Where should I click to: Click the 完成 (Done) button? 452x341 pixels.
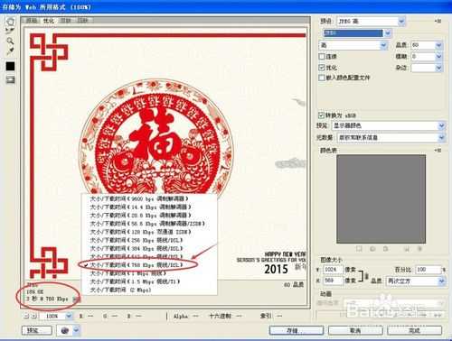coord(414,330)
